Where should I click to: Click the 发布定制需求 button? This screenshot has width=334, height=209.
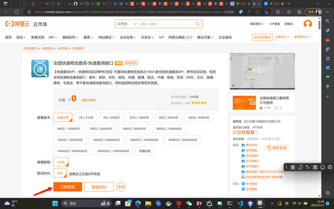(262, 37)
